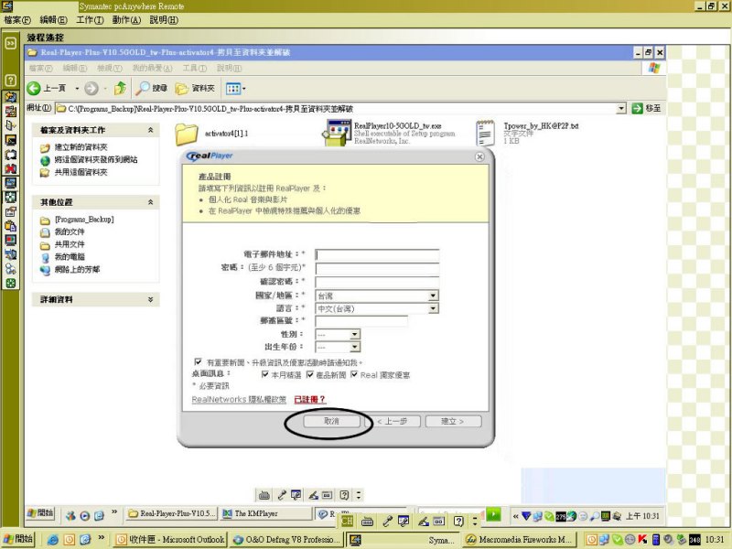The image size is (732, 549).
Task: Collapse the 其他位置 panel section
Action: click(153, 201)
